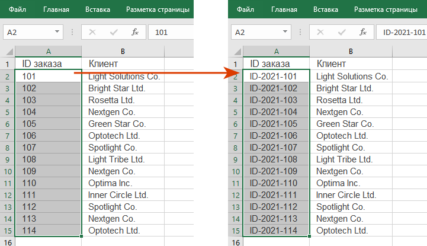Viewport: 427px width, 246px height.
Task: Formula bar grip dots in left window
Action: 72,32
